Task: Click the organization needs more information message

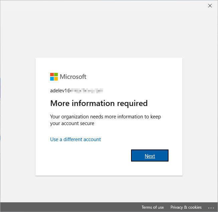Action: (x=106, y=120)
